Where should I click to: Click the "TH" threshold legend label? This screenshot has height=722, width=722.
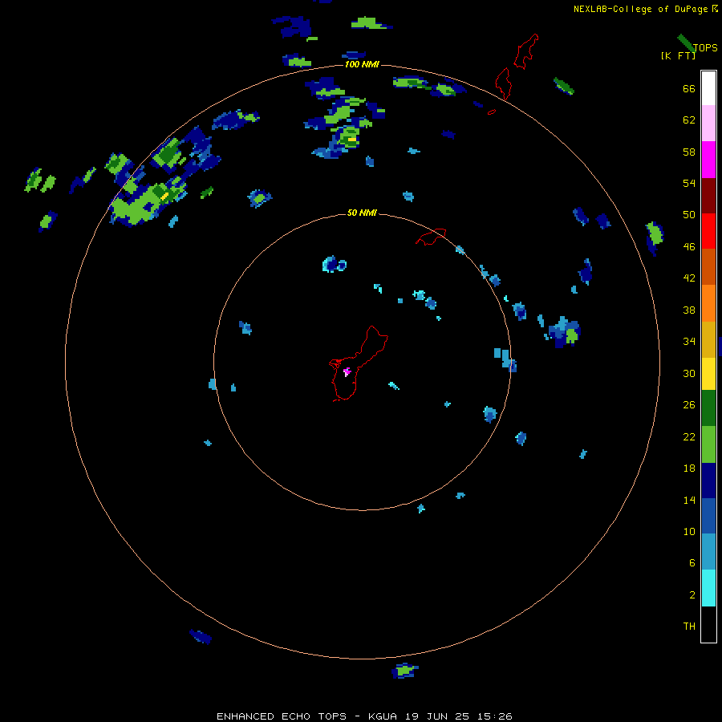pyautogui.click(x=689, y=626)
